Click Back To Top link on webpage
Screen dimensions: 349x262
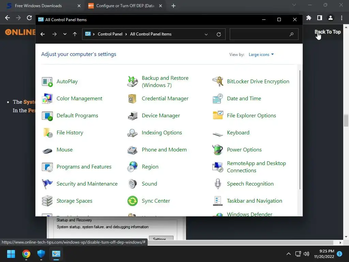point(328,32)
